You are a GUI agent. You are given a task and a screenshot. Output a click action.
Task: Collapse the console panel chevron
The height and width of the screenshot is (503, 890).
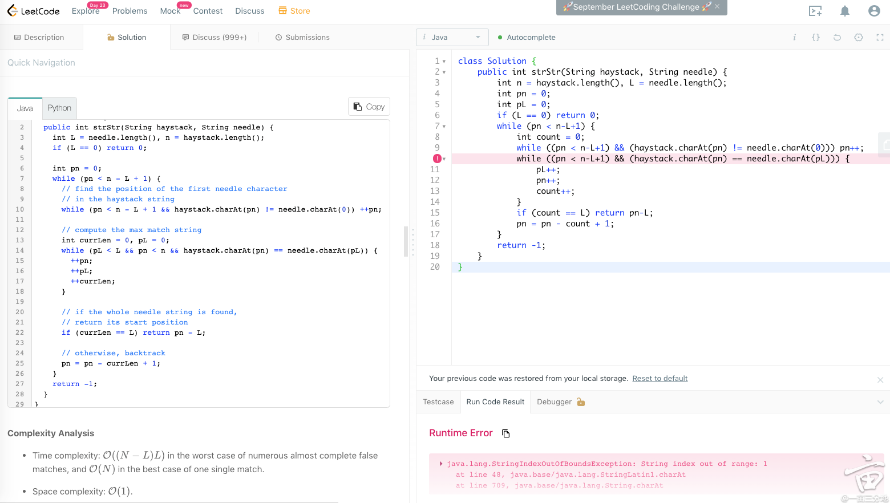click(x=880, y=402)
